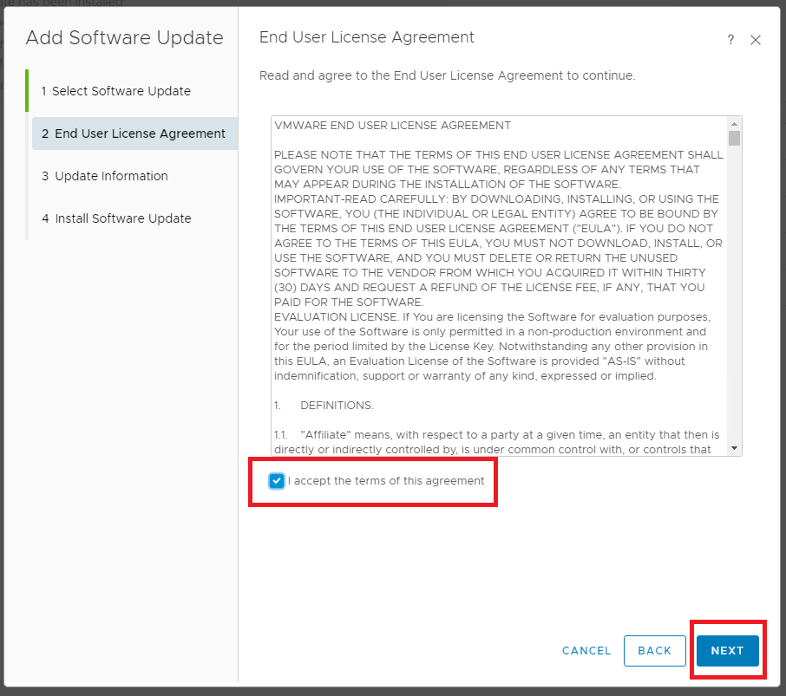The image size is (786, 696).
Task: Click the EVALUATION LICENSE paragraph in the agreement
Action: coord(491,346)
